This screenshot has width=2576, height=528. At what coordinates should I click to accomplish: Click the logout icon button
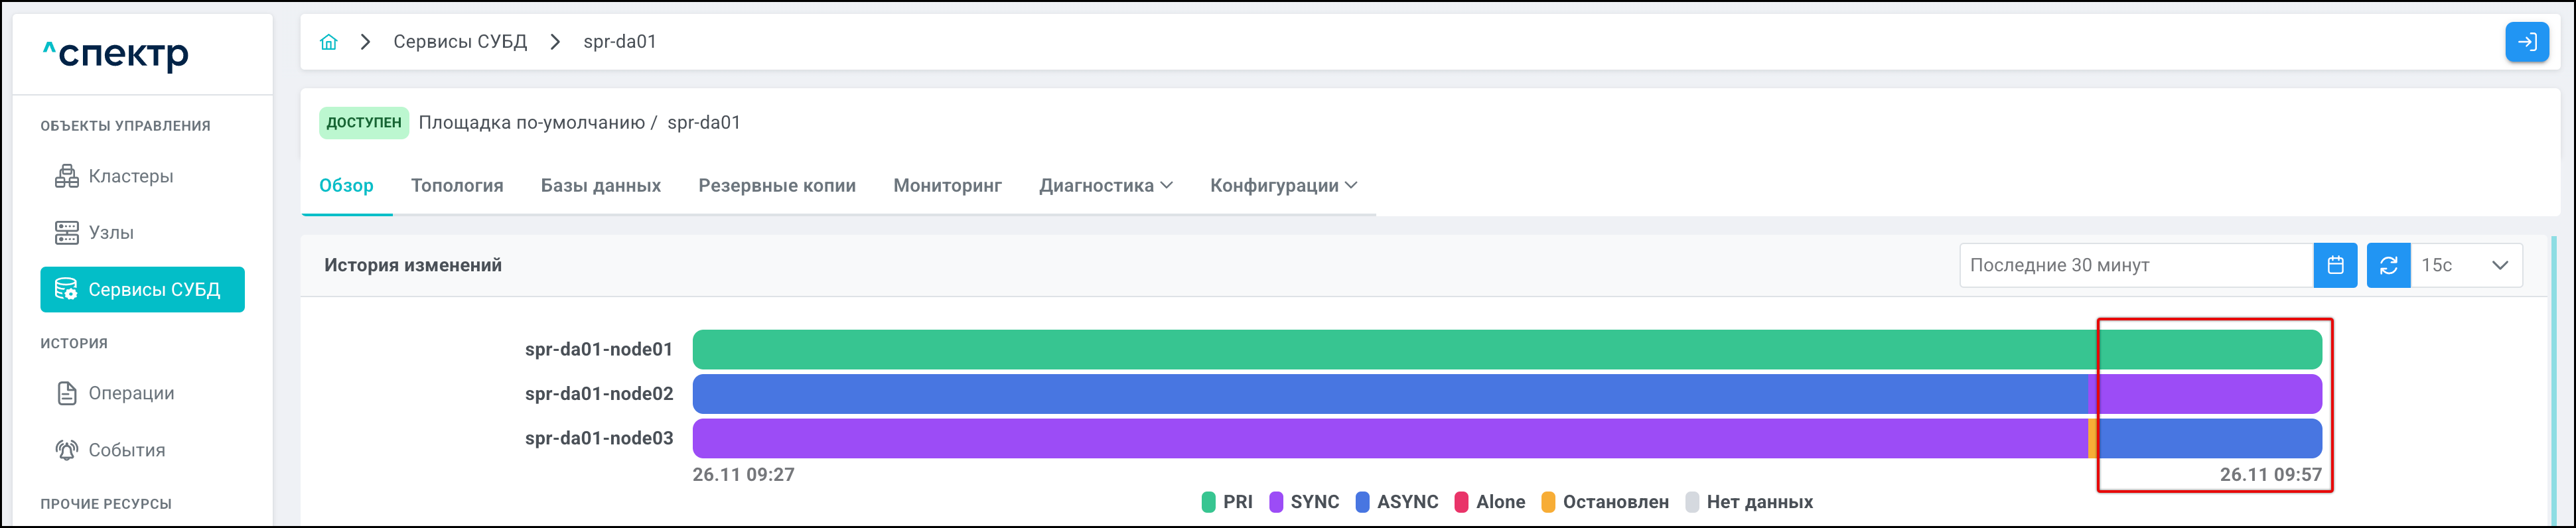[2526, 42]
